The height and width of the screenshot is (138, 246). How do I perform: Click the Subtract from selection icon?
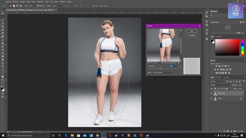(x=17, y=6)
